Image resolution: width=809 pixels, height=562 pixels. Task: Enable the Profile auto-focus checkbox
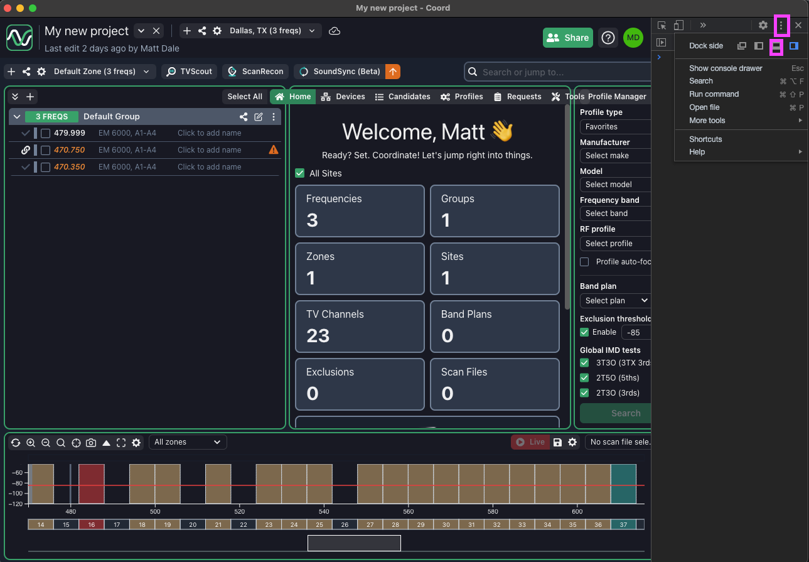[x=584, y=262]
